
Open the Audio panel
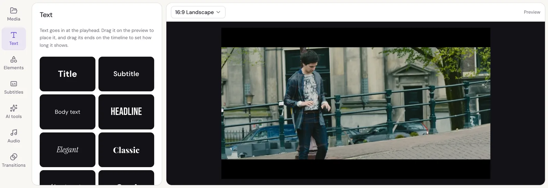click(x=14, y=136)
